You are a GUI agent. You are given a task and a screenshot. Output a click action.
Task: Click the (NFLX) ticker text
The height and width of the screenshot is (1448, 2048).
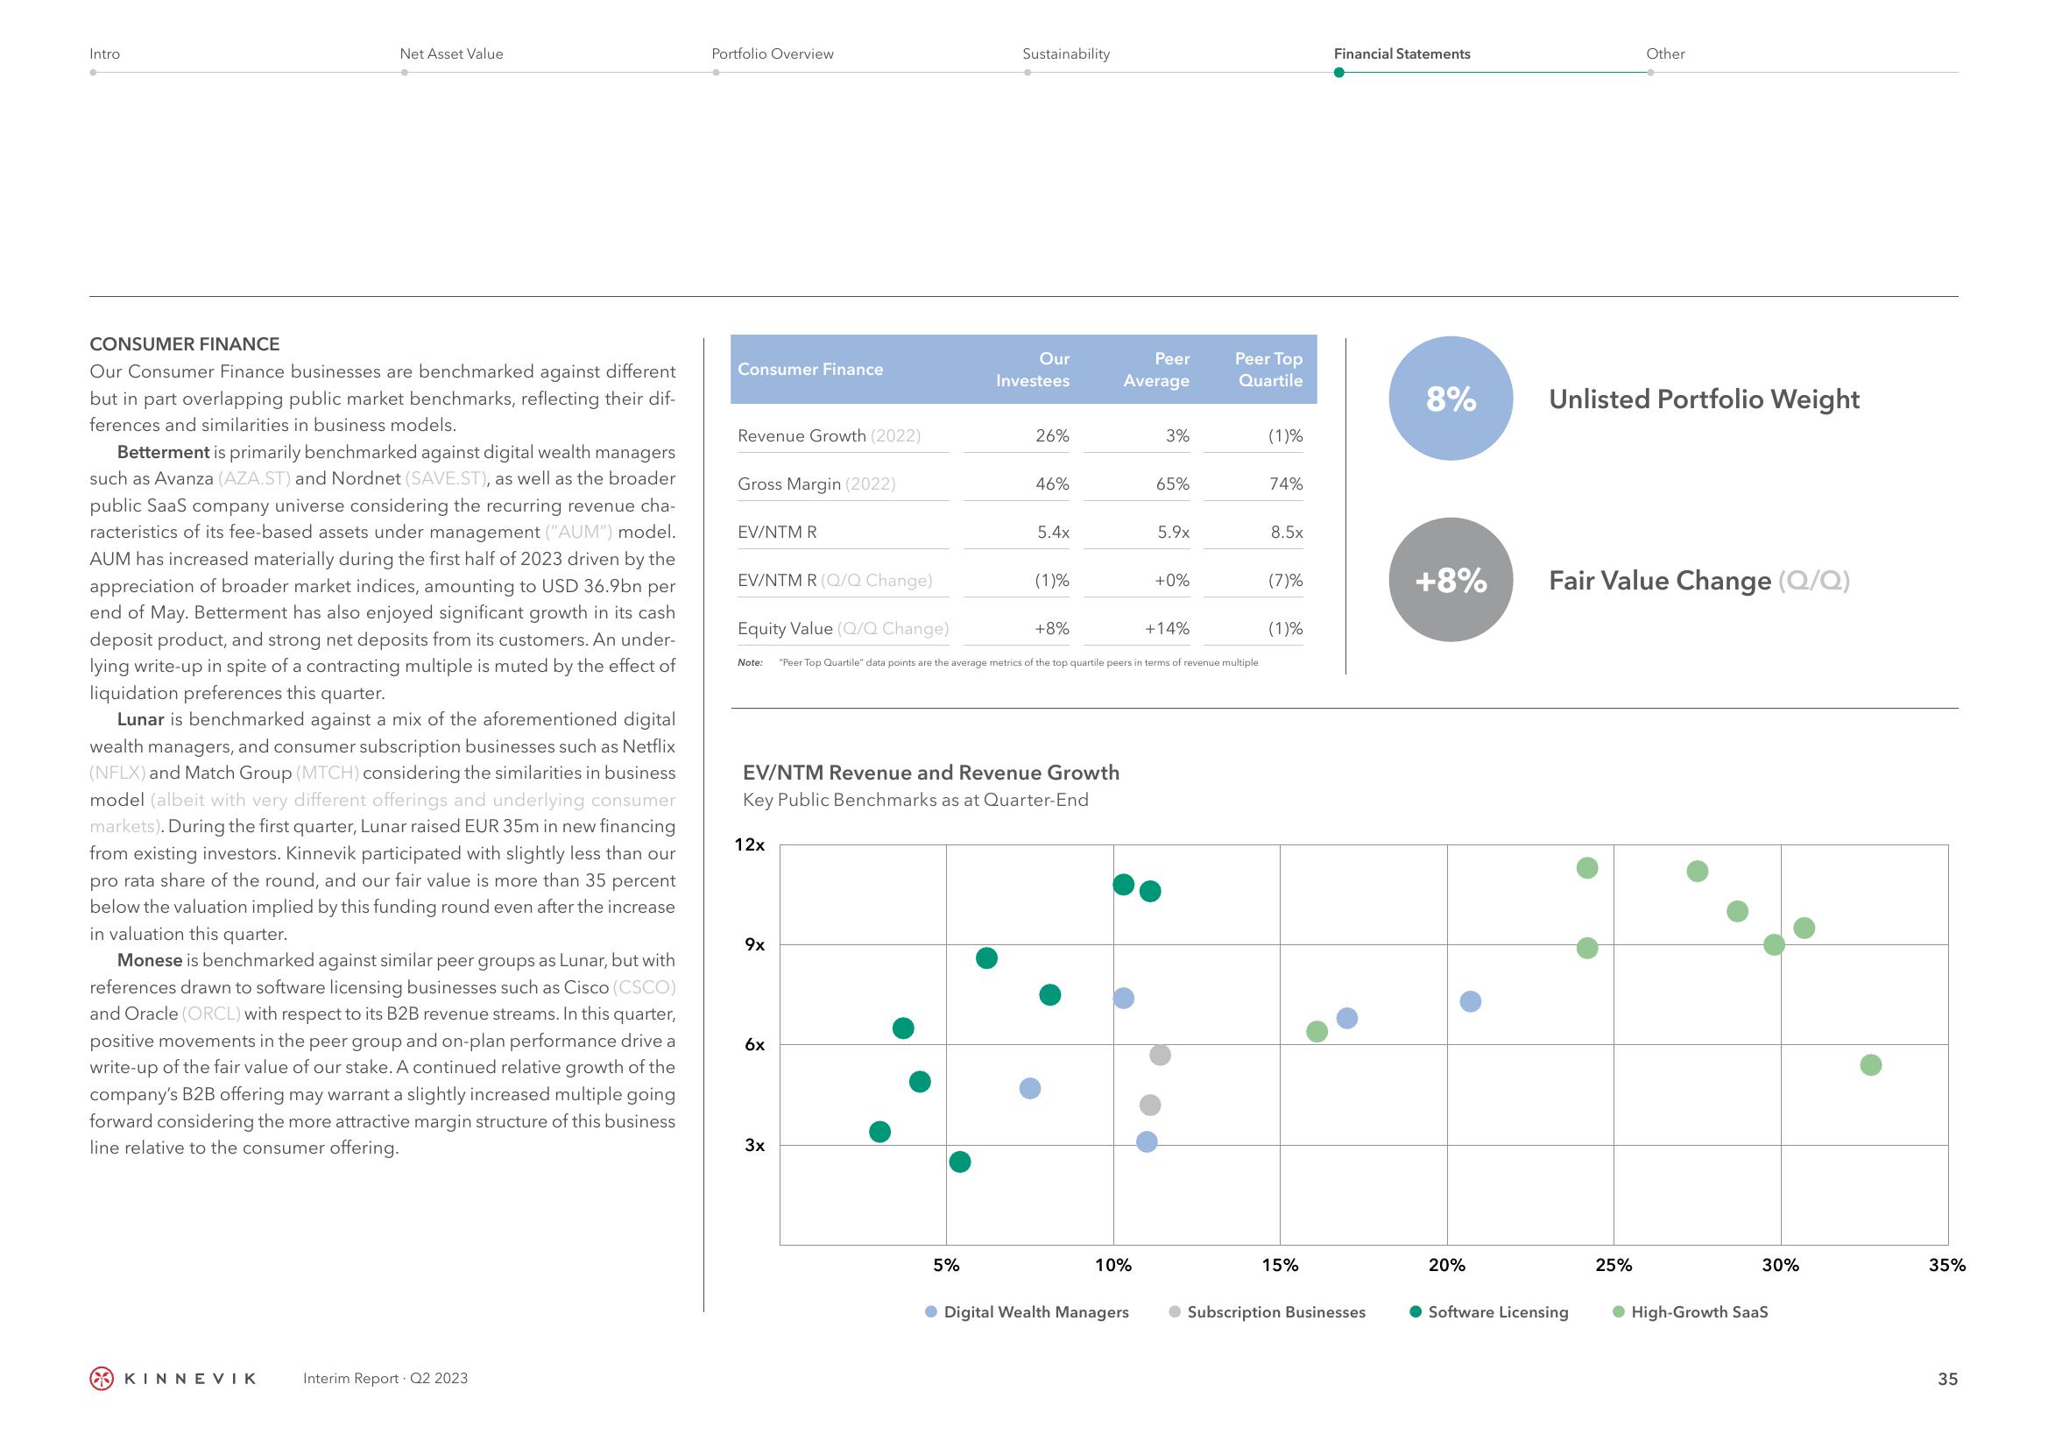[117, 773]
